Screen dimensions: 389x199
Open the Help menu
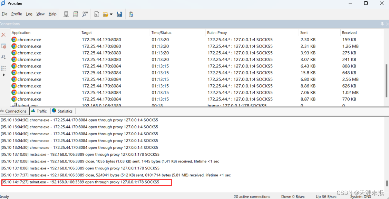point(52,14)
